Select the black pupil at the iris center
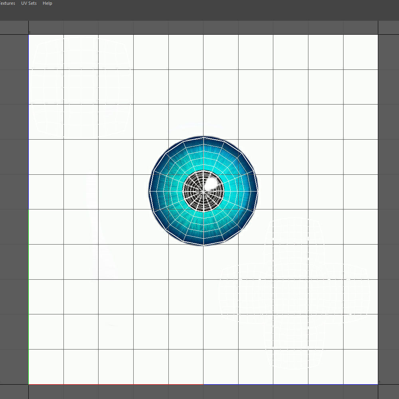This screenshot has width=399, height=399. (203, 191)
